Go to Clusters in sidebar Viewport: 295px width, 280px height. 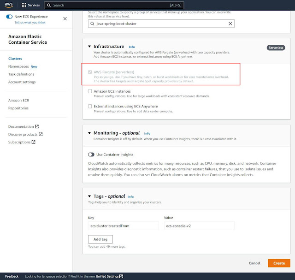15,59
